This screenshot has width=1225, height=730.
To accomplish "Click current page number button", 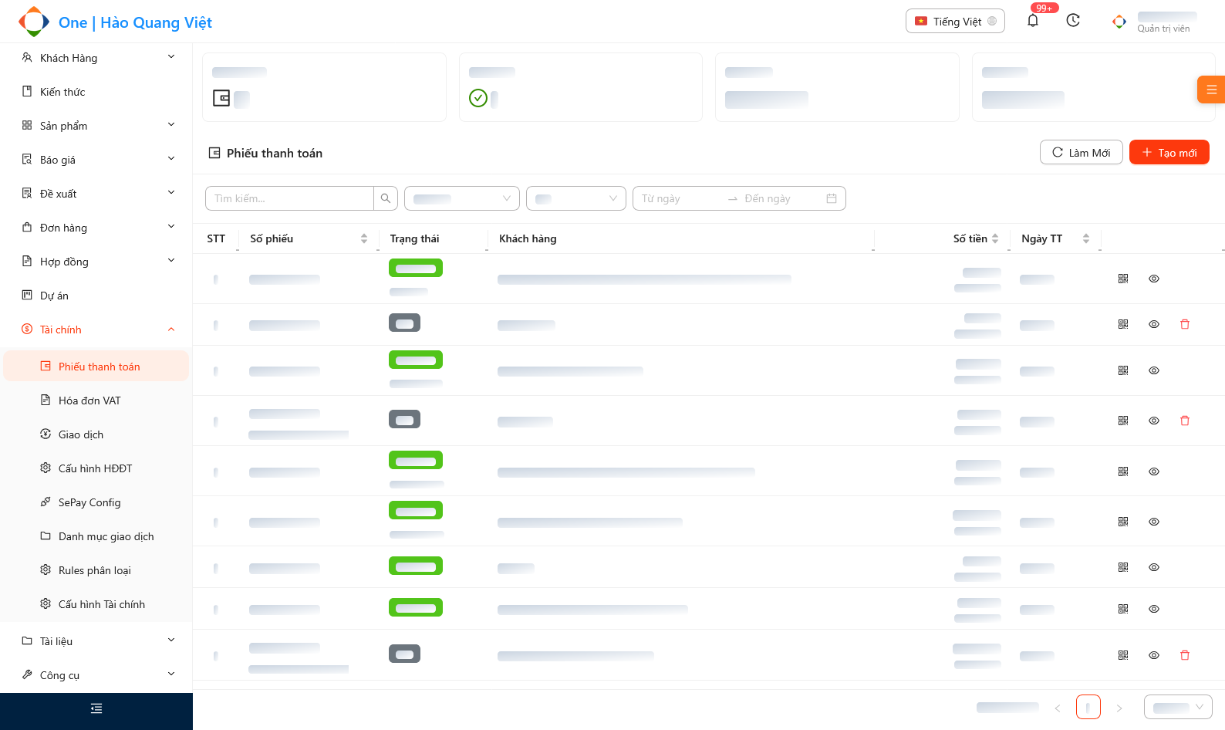I will pos(1088,708).
